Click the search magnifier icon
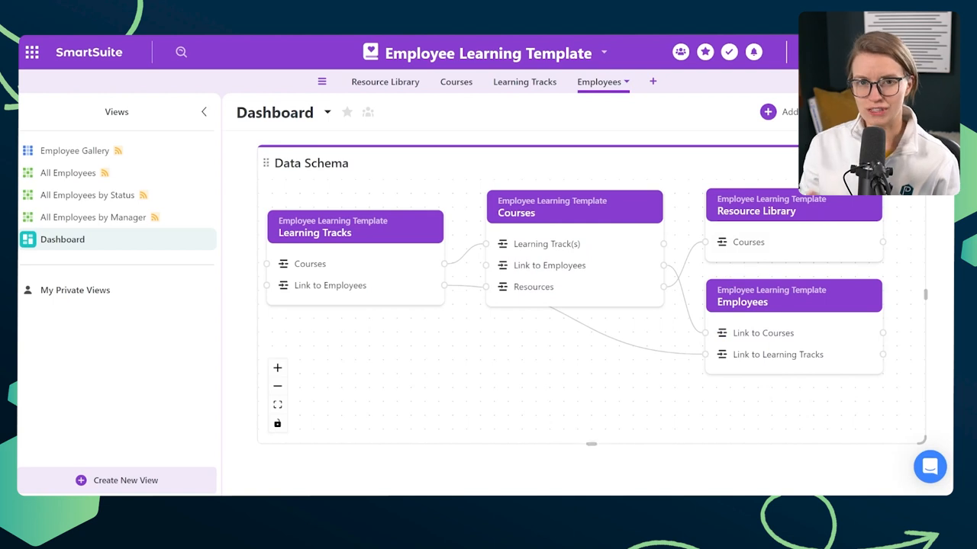Image resolution: width=977 pixels, height=549 pixels. pos(181,52)
